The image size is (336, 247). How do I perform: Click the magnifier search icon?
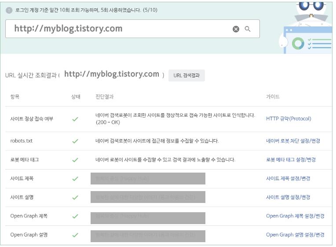coord(248,29)
